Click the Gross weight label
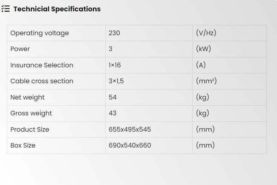Image resolution: width=277 pixels, height=185 pixels. click(31, 113)
